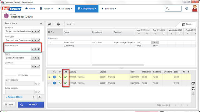
Task: Enable the Highlight checkbox
Action: click(x=19, y=75)
